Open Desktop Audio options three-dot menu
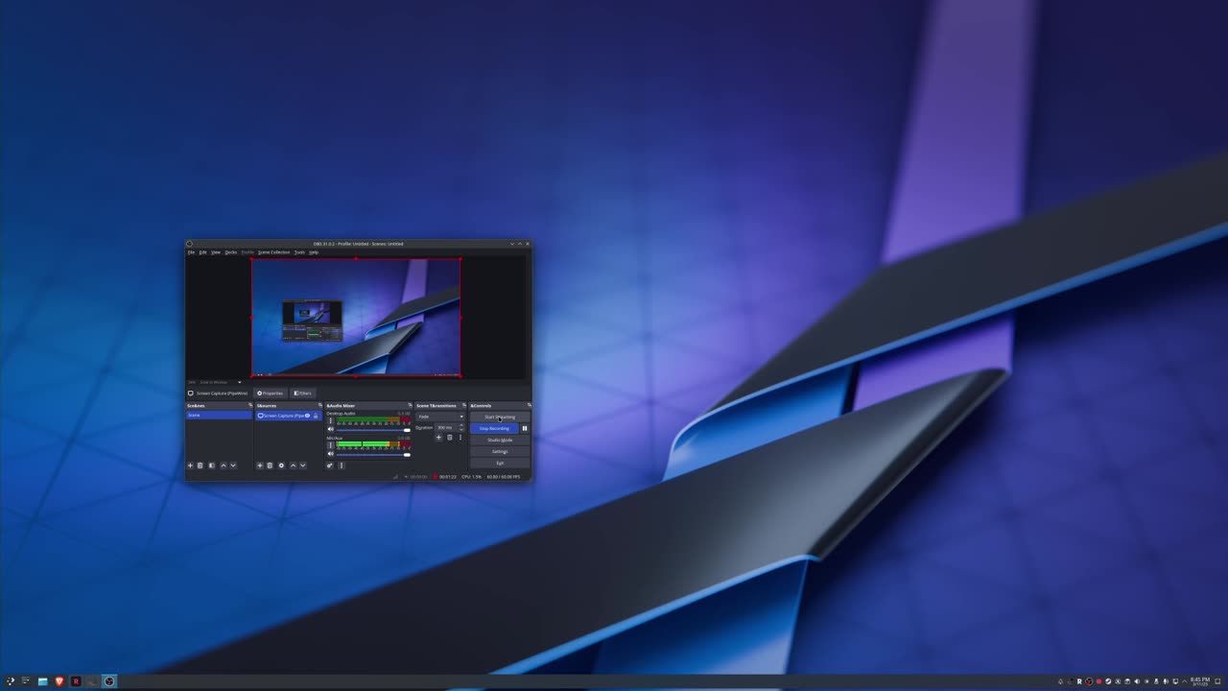Image resolution: width=1228 pixels, height=691 pixels. click(x=331, y=420)
